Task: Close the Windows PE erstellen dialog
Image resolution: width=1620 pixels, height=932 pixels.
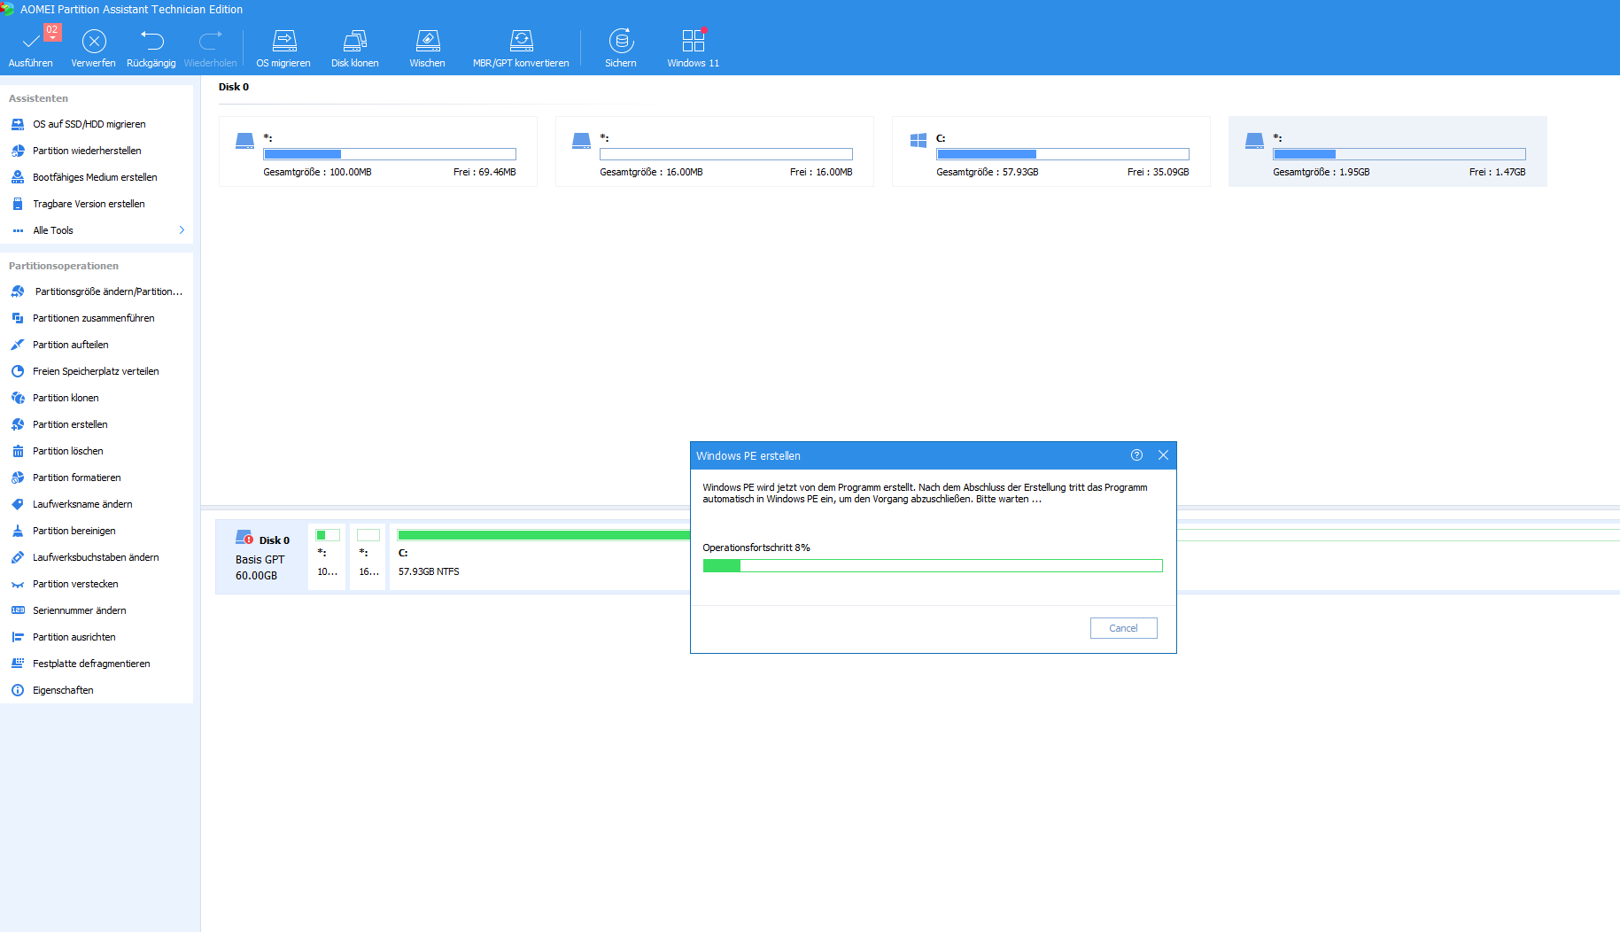Action: [x=1163, y=455]
